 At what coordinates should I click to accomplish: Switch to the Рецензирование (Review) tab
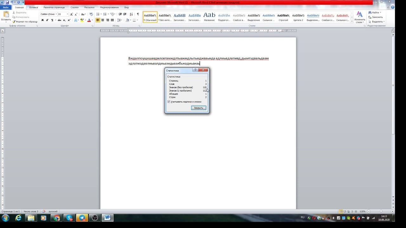109,7
